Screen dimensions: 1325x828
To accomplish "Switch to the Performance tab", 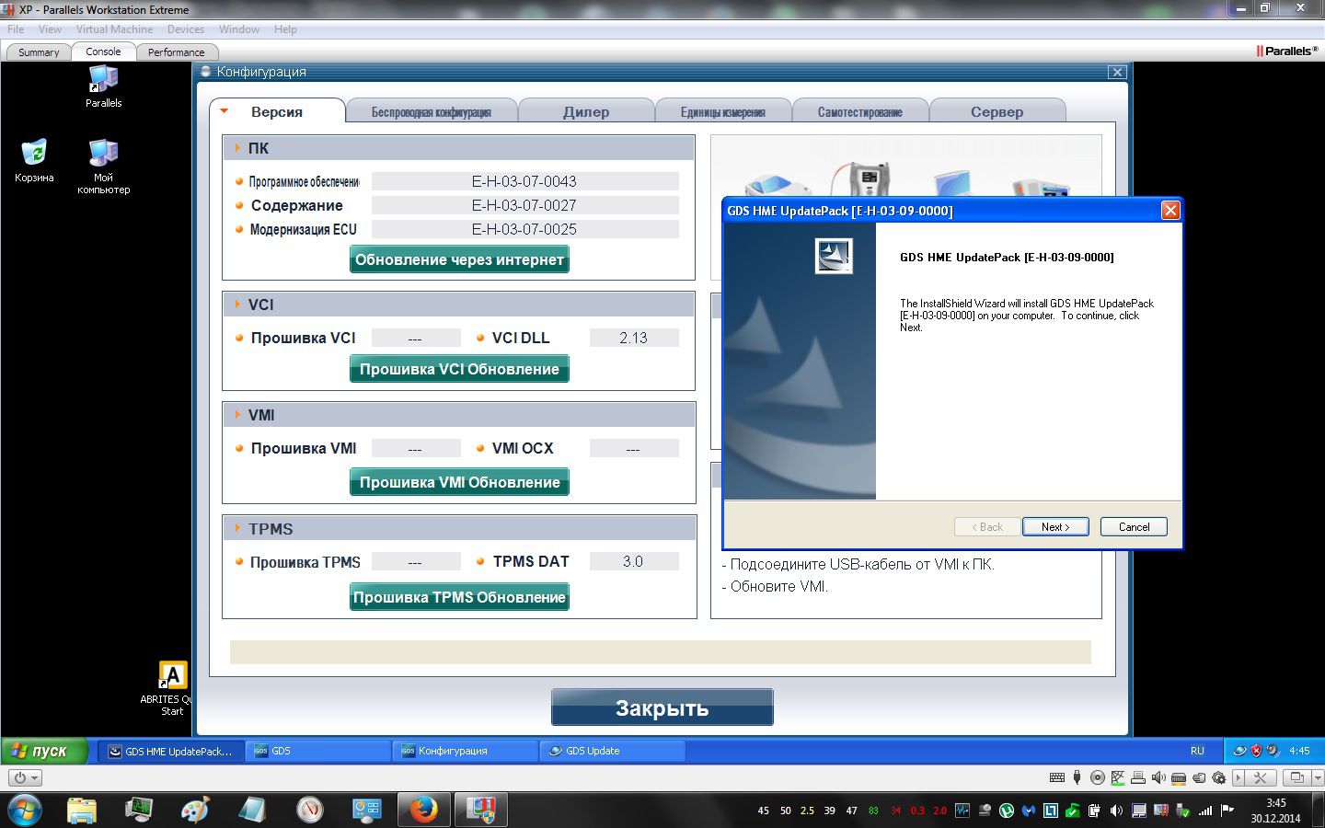I will (176, 52).
